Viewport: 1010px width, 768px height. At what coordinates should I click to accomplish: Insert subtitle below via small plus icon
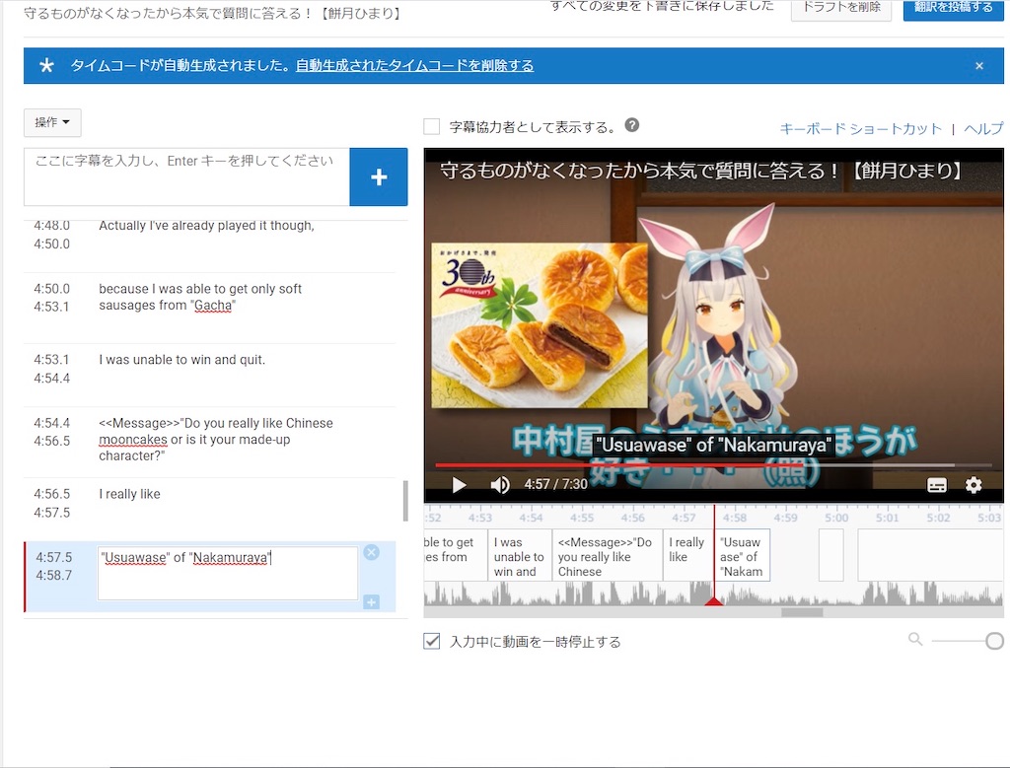point(371,602)
